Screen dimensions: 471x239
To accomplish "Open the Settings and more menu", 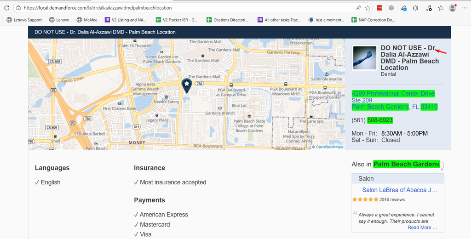I will (465, 8).
